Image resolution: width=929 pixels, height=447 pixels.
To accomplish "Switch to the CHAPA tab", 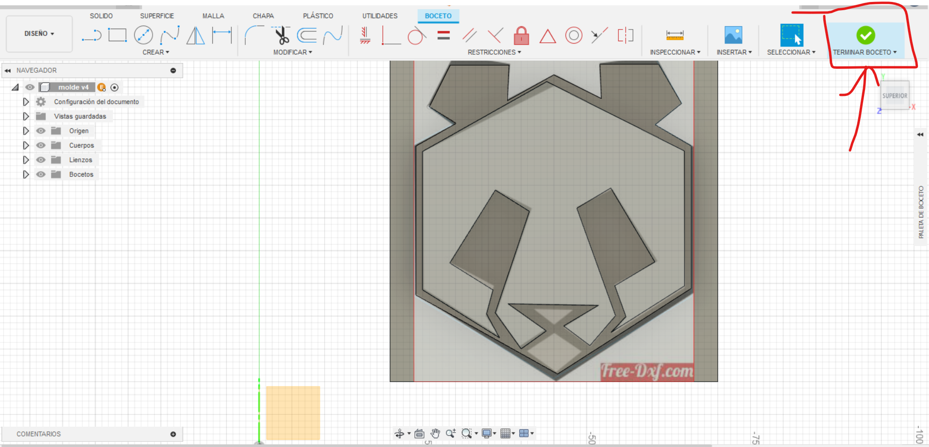I will [263, 16].
